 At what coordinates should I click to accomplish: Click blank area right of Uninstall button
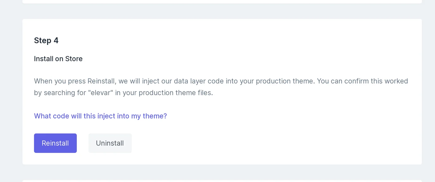coord(253,143)
